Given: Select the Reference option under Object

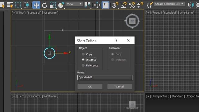Looking at the screenshot, I should coord(90,65).
